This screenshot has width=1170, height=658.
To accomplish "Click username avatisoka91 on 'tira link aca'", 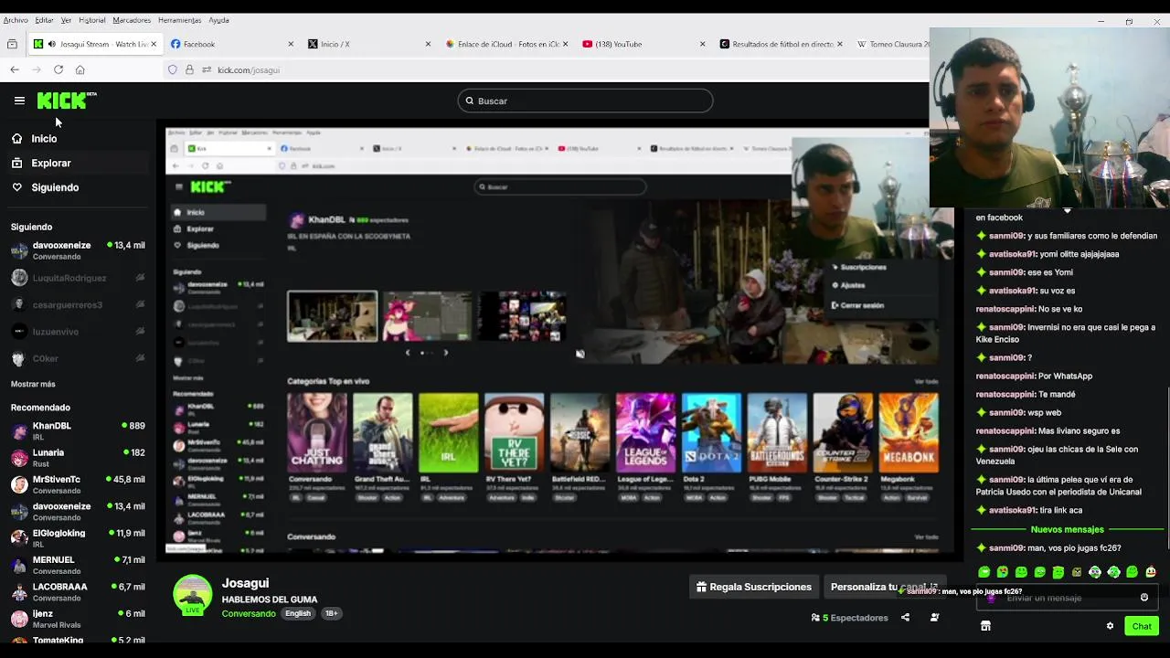I will pos(1013,510).
